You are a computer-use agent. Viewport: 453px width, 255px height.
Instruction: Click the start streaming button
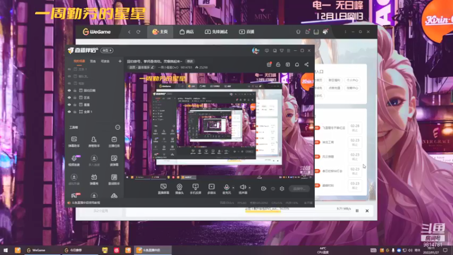[300, 189]
